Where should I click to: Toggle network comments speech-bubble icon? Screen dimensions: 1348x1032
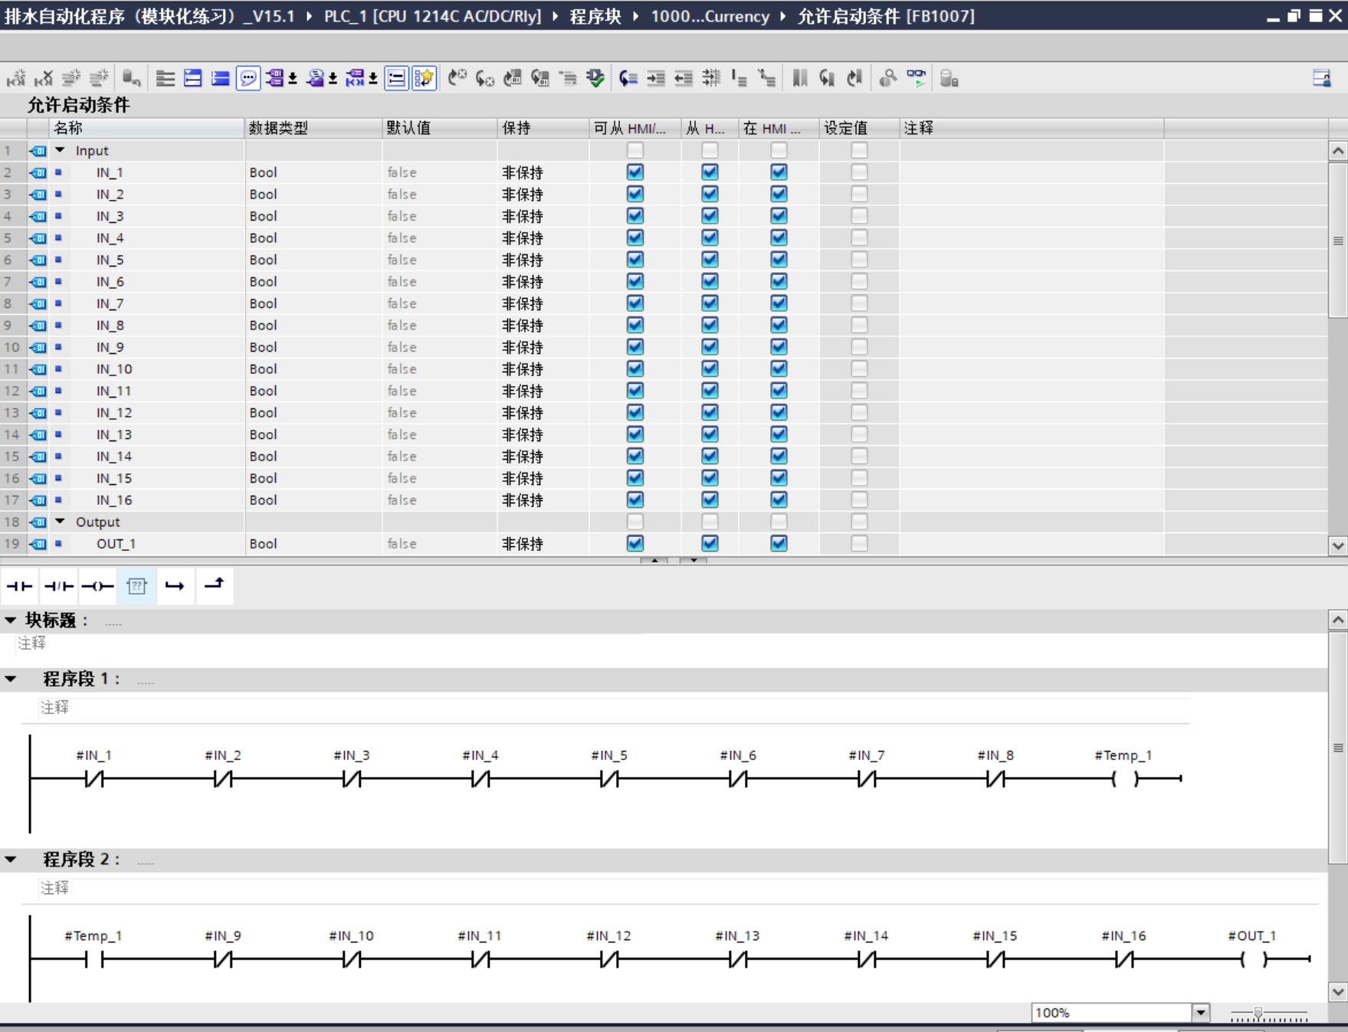click(248, 78)
